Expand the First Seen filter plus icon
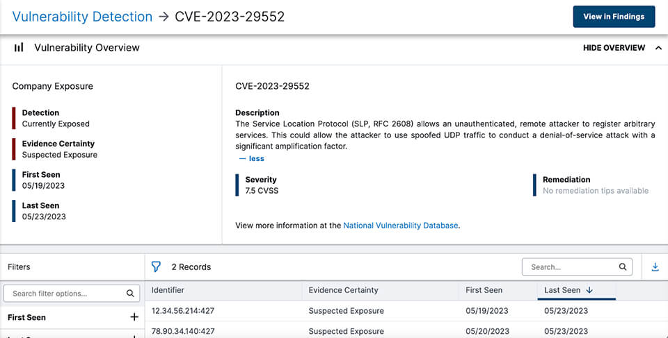The height and width of the screenshot is (338, 668). coord(134,317)
